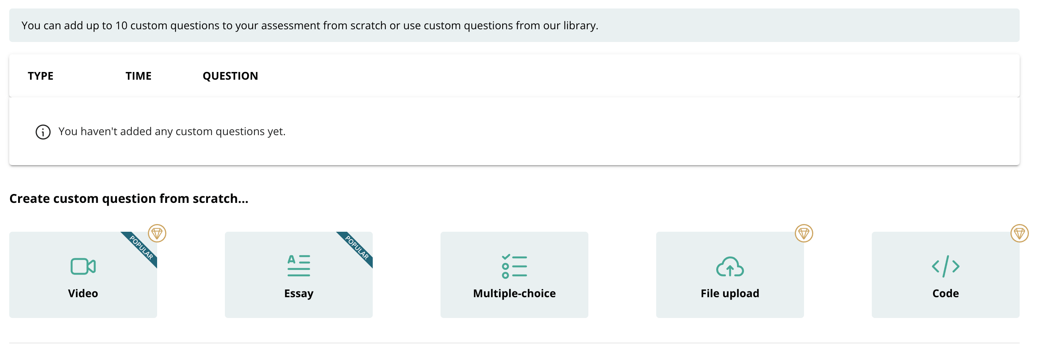Click the info icon beside empty questions message
Screen dimensions: 1042x348
pos(43,132)
